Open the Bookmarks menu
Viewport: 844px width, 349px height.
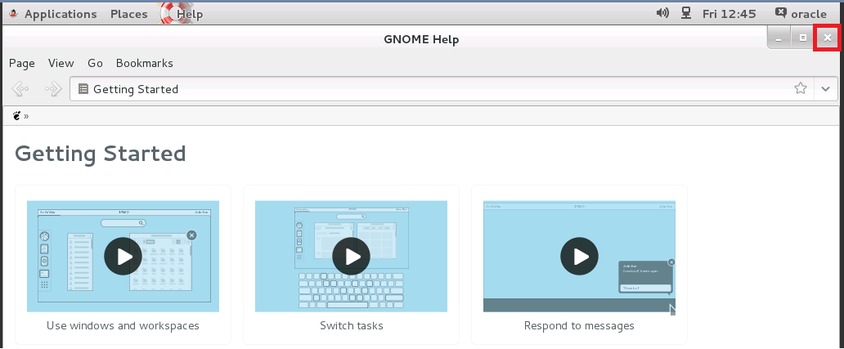click(145, 64)
